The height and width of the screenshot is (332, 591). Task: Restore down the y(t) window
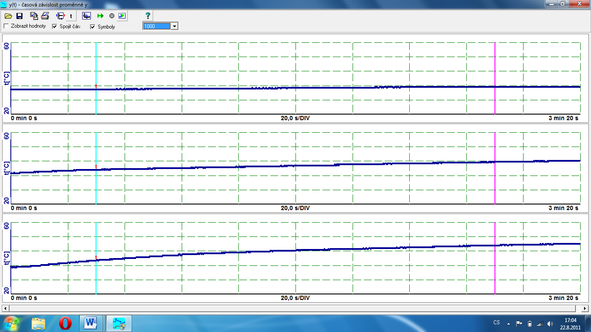562,3
